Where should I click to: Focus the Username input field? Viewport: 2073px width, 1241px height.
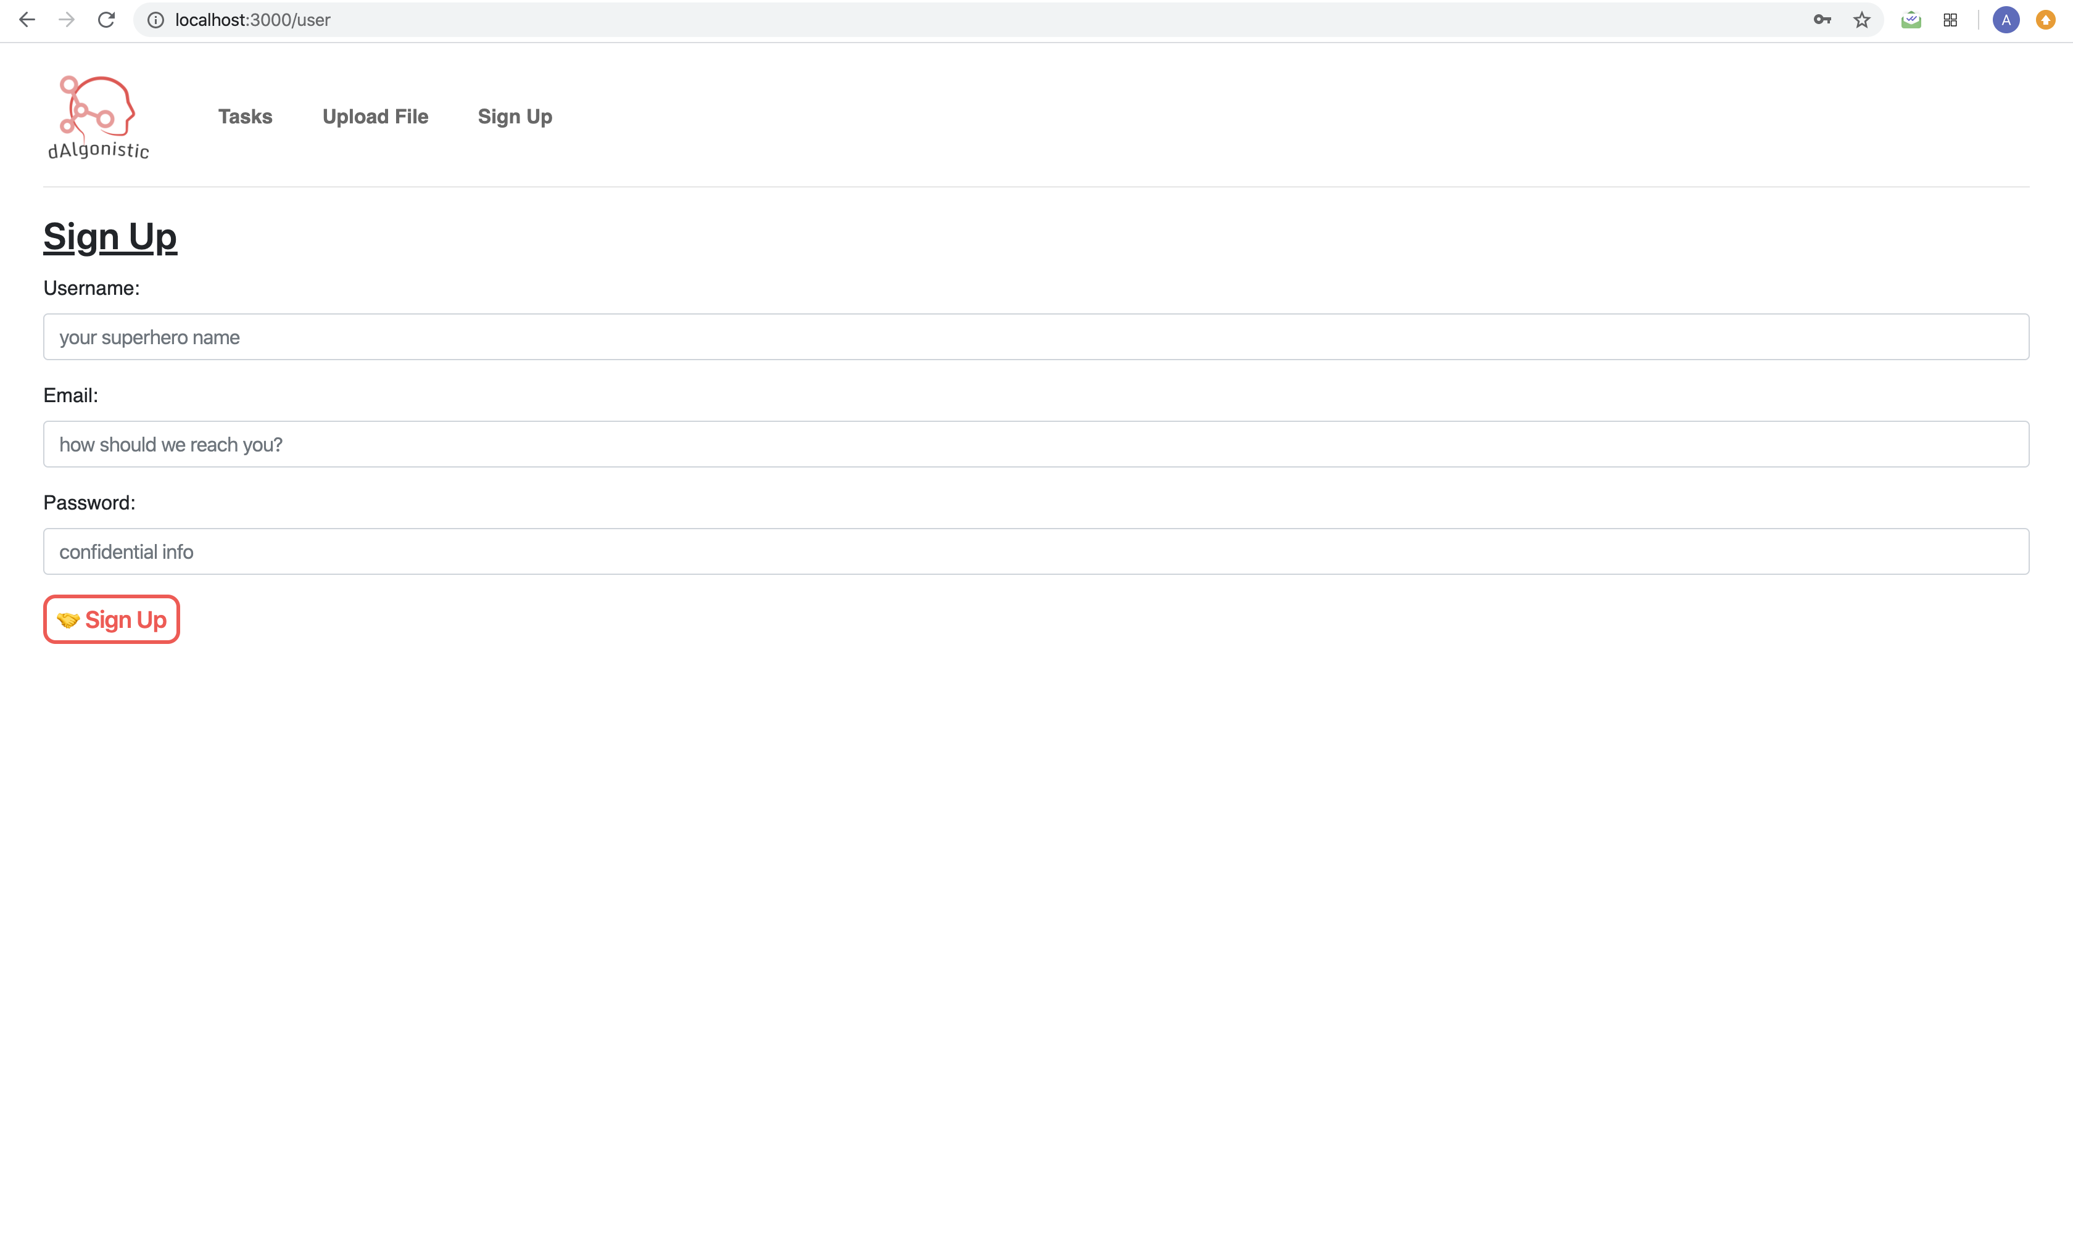tap(1035, 337)
